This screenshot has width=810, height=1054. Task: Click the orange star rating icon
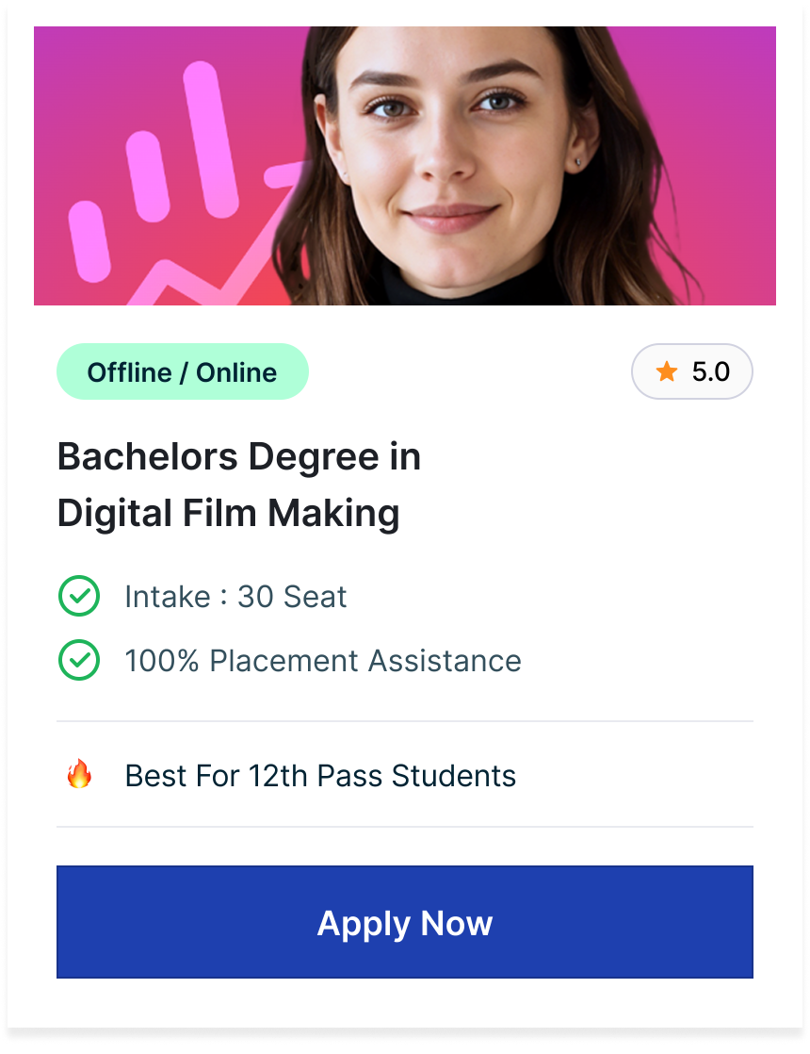(x=667, y=372)
